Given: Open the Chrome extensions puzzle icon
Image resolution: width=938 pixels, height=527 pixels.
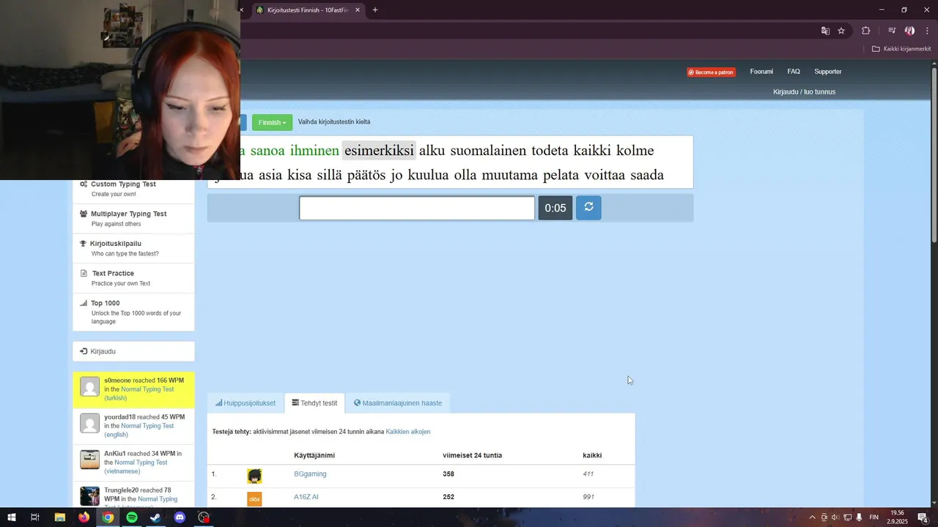Looking at the screenshot, I should tap(866, 31).
